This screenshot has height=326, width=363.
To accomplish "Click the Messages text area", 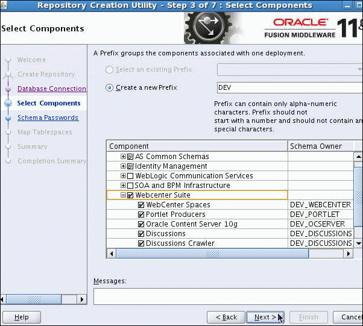I will (x=228, y=296).
